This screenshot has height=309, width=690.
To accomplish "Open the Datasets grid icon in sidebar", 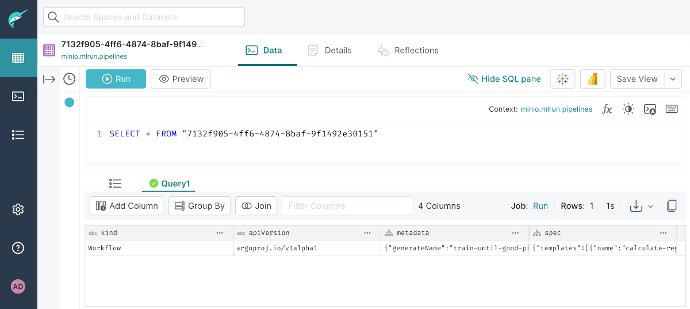I will tap(18, 58).
